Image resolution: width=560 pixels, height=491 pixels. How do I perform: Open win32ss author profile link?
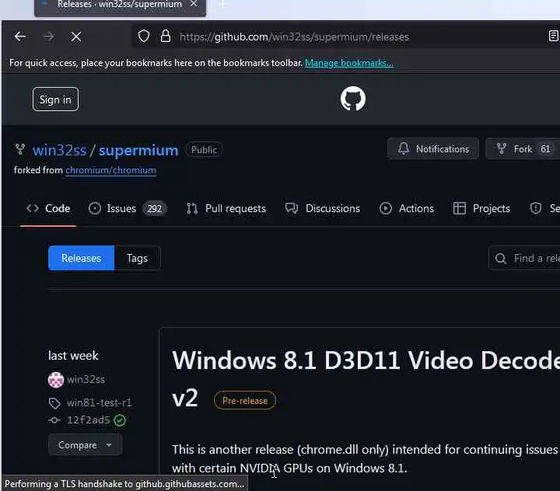click(x=86, y=380)
